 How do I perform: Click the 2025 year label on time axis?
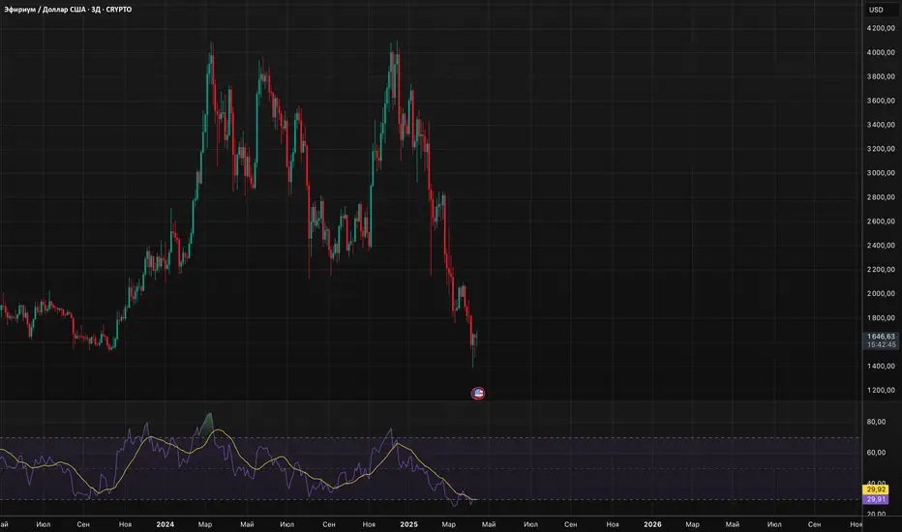click(408, 524)
